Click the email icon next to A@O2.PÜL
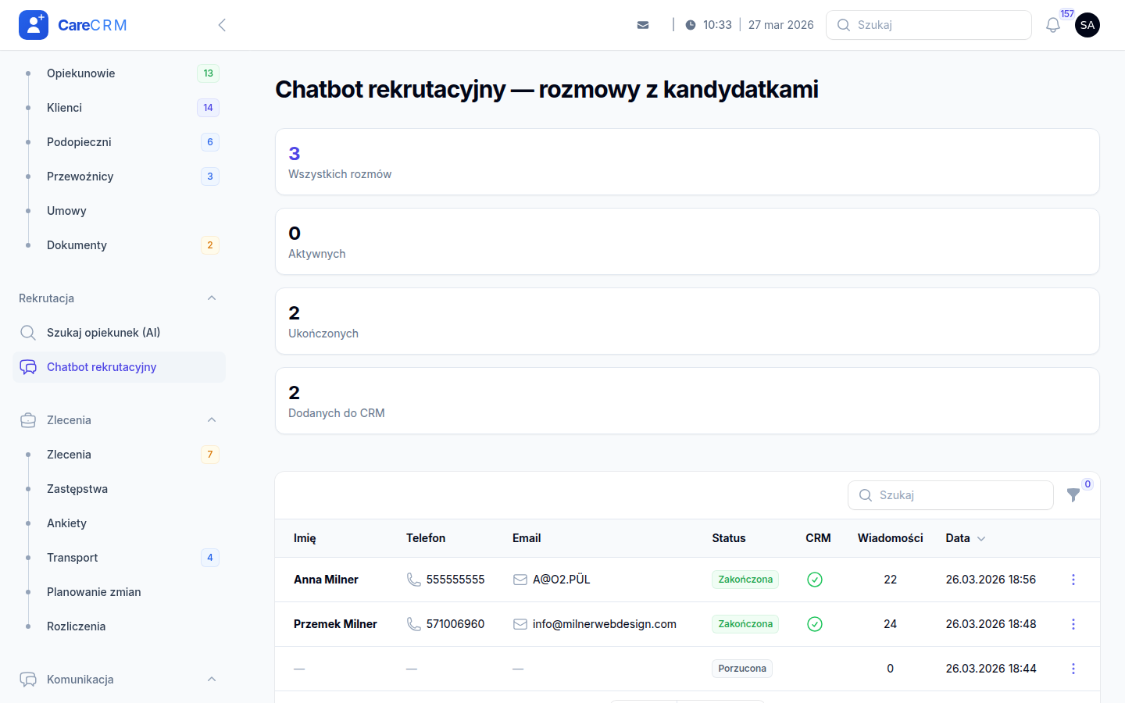Viewport: 1125px width, 703px height. [519, 580]
